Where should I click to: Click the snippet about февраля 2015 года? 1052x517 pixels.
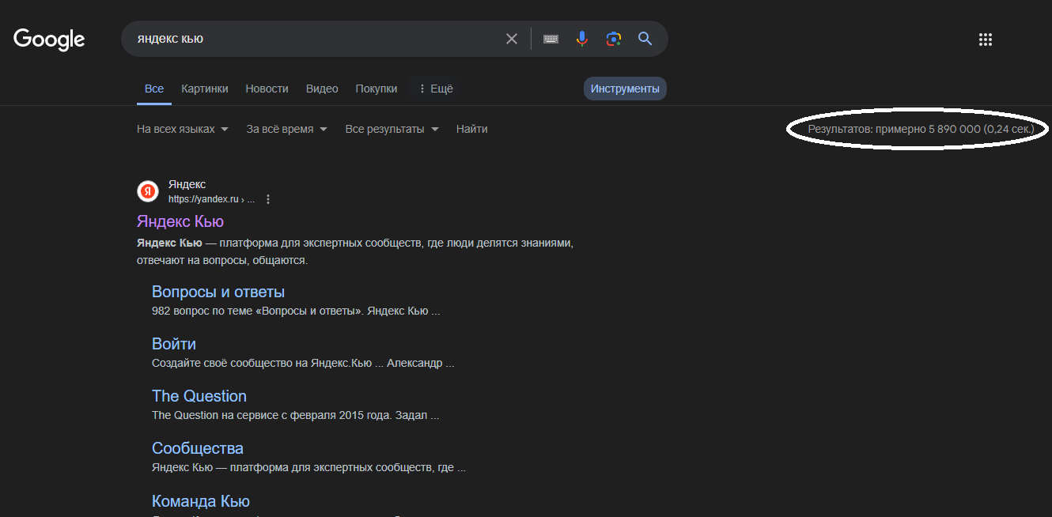coord(295,415)
